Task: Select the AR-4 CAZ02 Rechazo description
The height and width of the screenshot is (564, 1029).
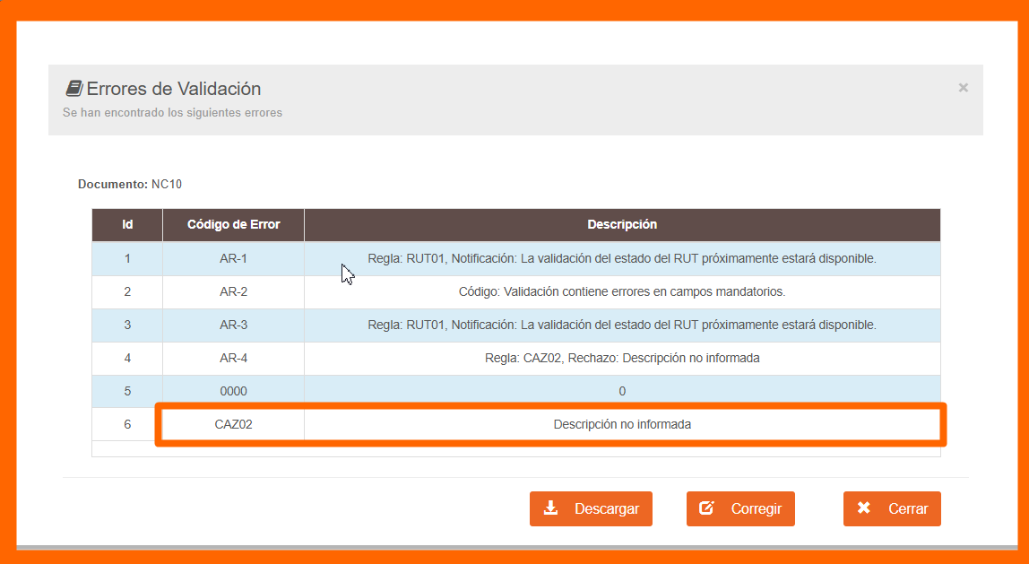Action: (622, 358)
